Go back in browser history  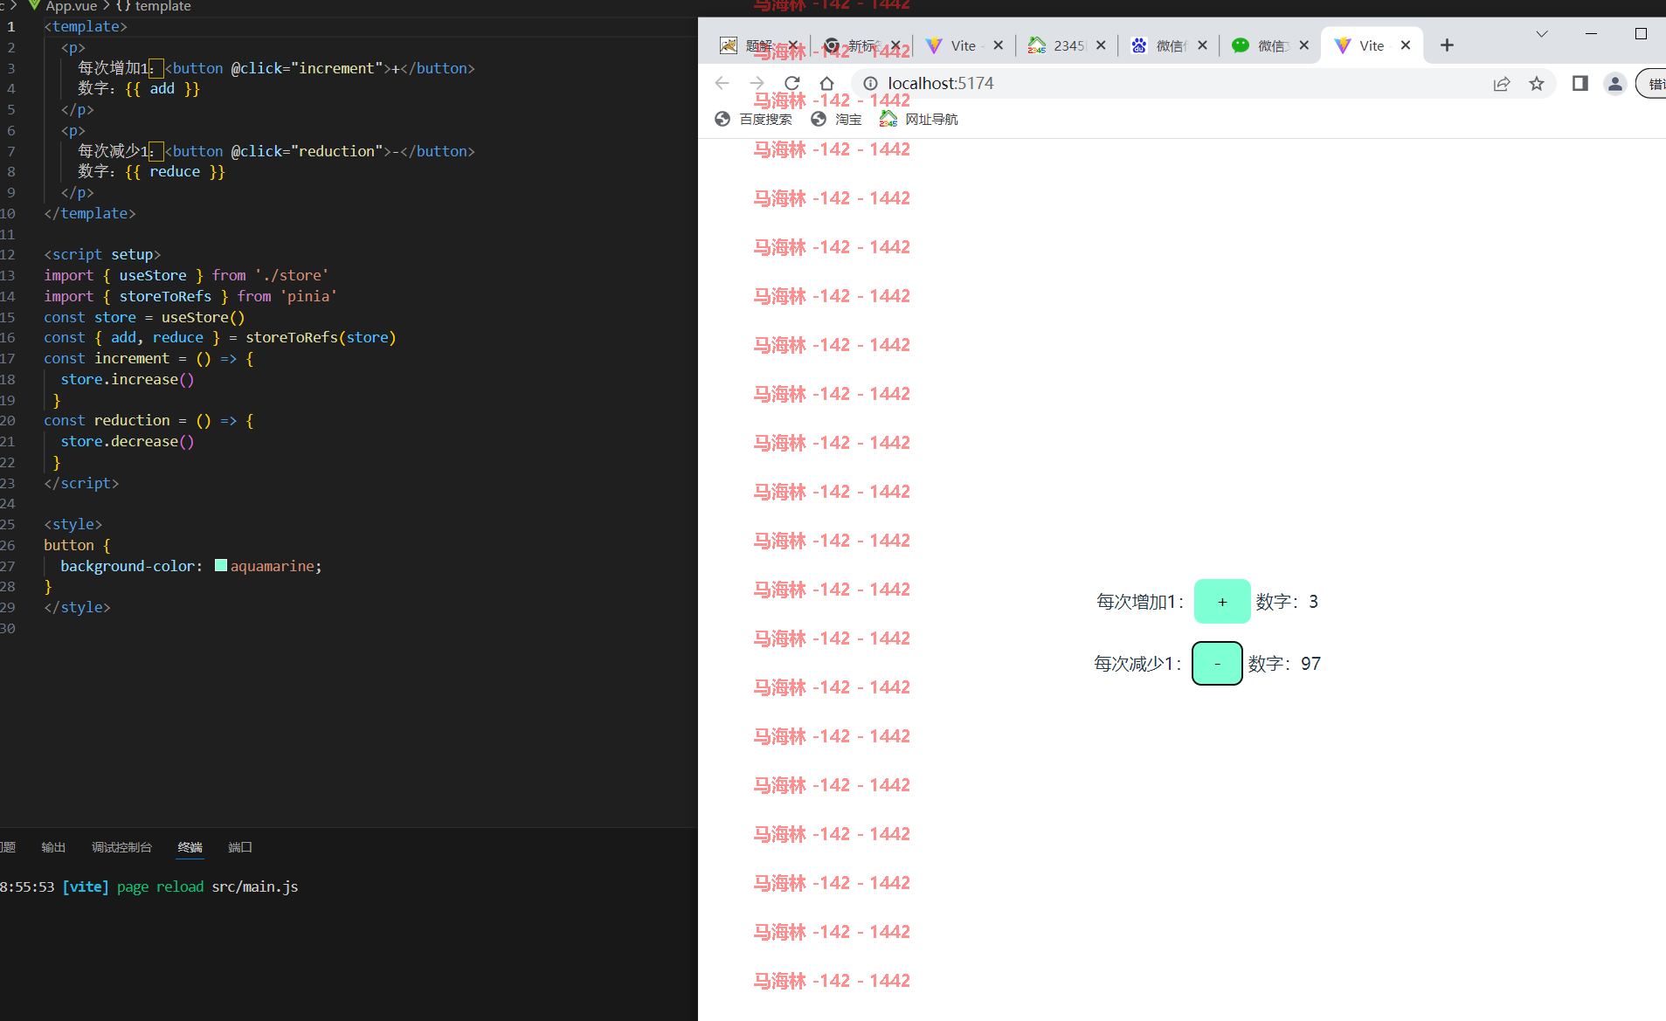click(722, 83)
